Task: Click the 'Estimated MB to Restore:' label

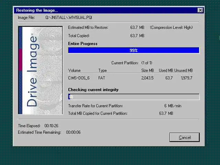Action: click(x=88, y=27)
